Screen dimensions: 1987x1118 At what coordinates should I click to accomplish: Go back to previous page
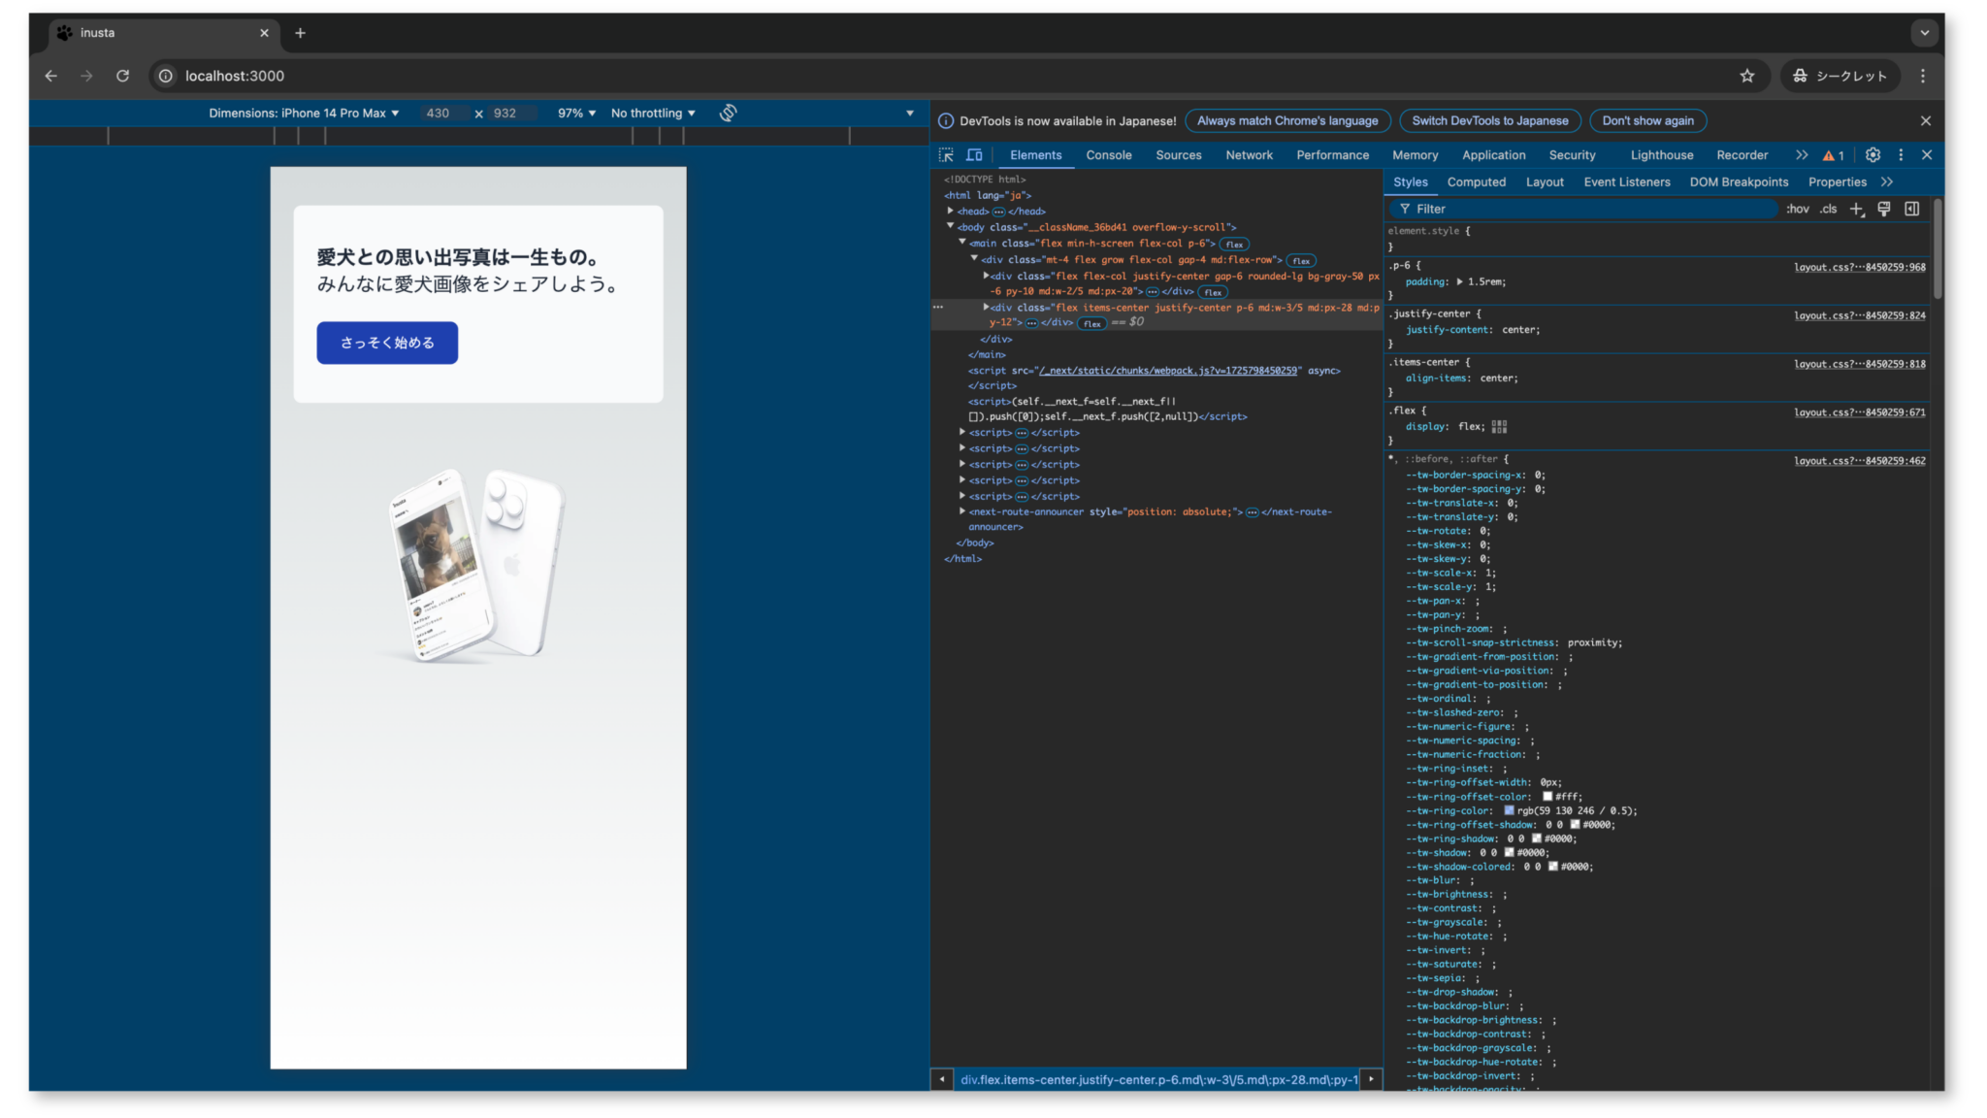[x=50, y=76]
